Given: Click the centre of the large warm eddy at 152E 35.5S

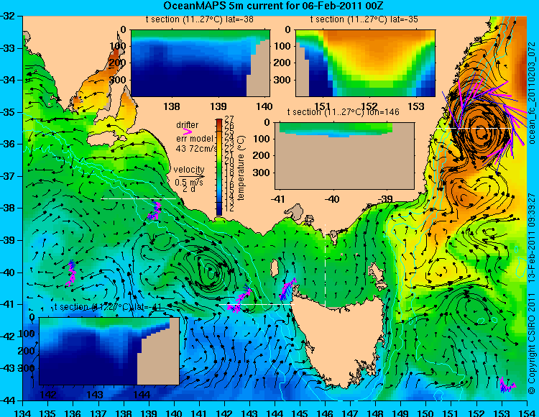Looking at the screenshot, I should point(482,132).
